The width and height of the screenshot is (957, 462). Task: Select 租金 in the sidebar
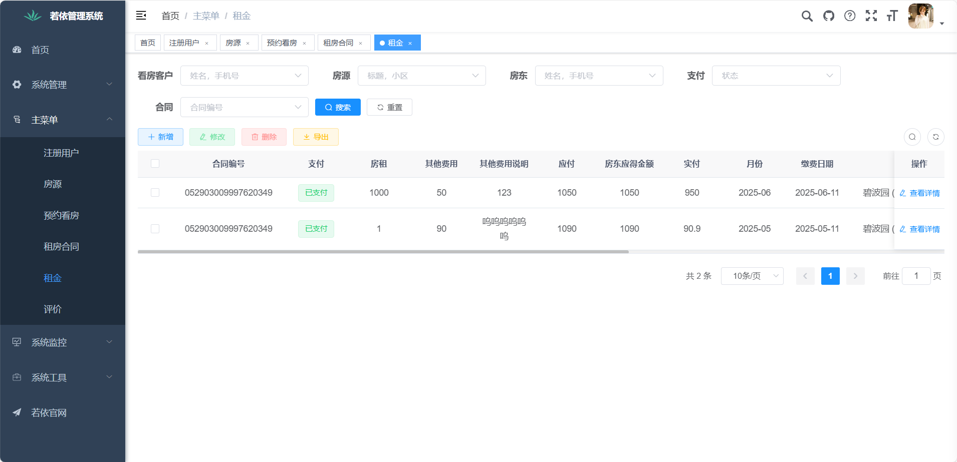coord(63,278)
